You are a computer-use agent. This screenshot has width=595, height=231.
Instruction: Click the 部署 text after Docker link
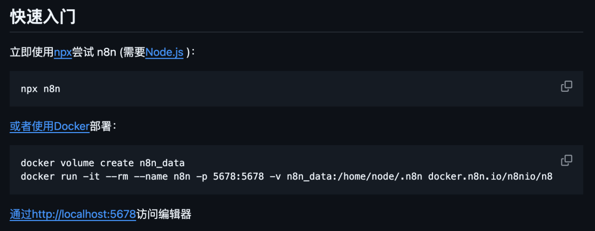pyautogui.click(x=100, y=127)
